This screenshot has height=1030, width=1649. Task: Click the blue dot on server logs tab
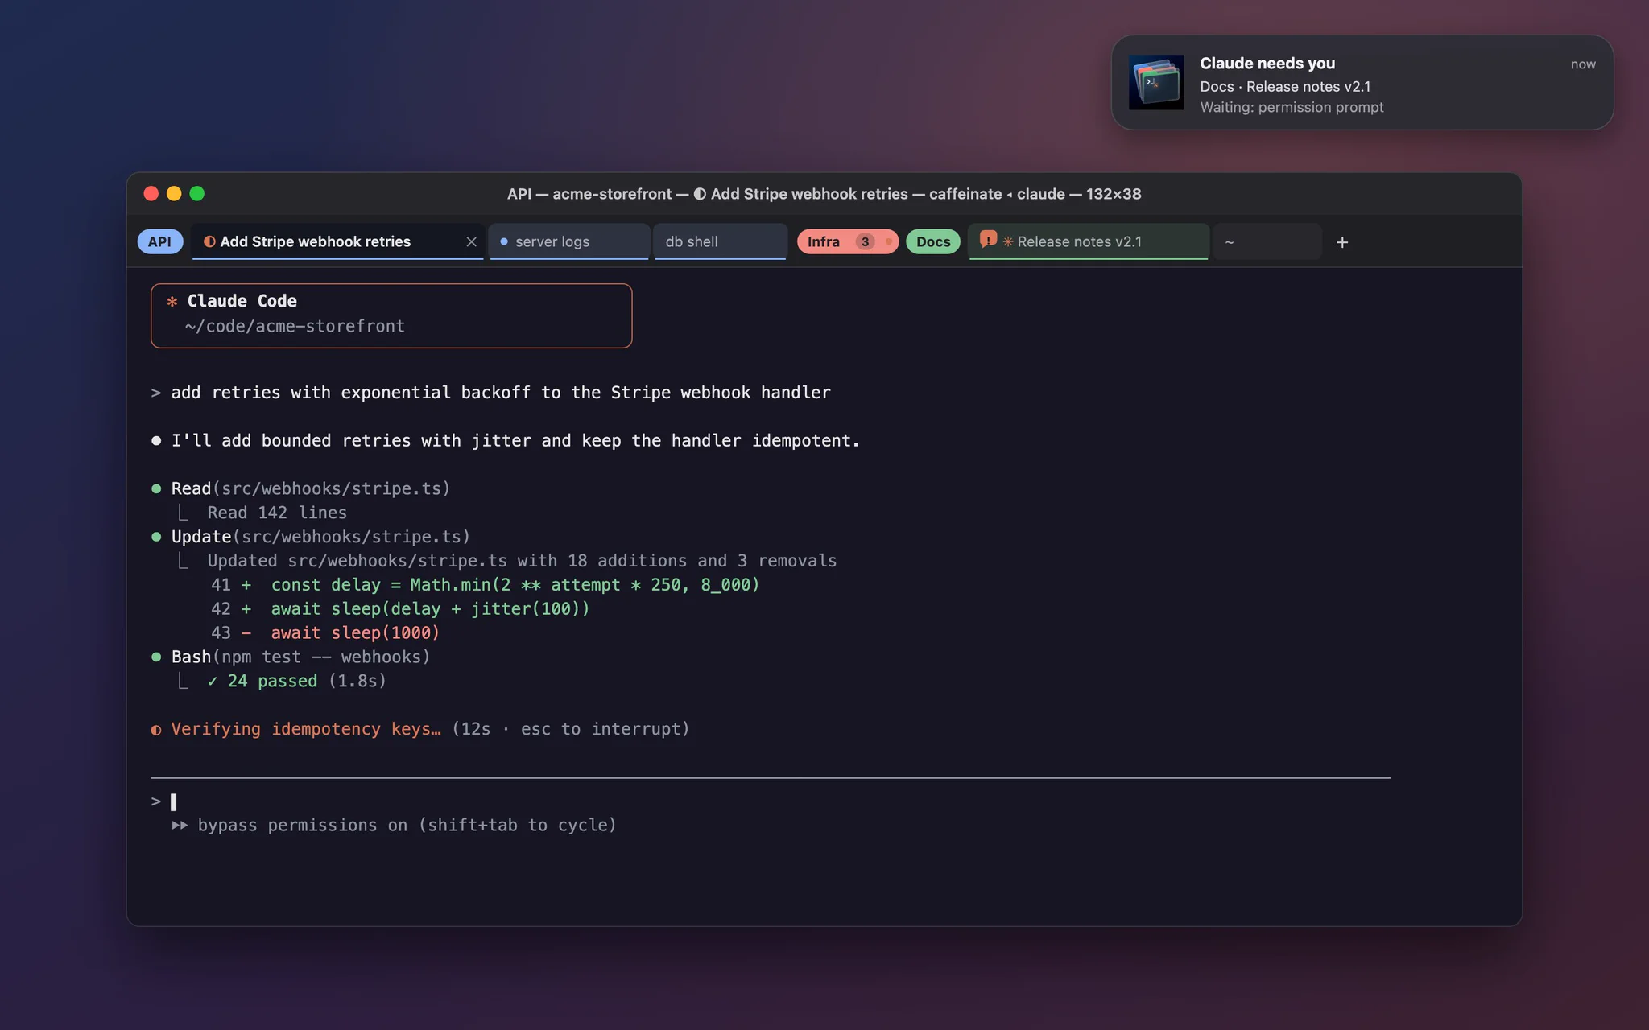coord(504,241)
